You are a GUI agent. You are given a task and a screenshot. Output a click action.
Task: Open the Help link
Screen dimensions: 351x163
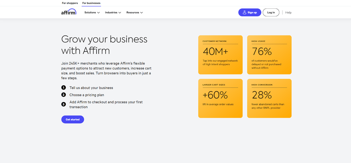(288, 12)
